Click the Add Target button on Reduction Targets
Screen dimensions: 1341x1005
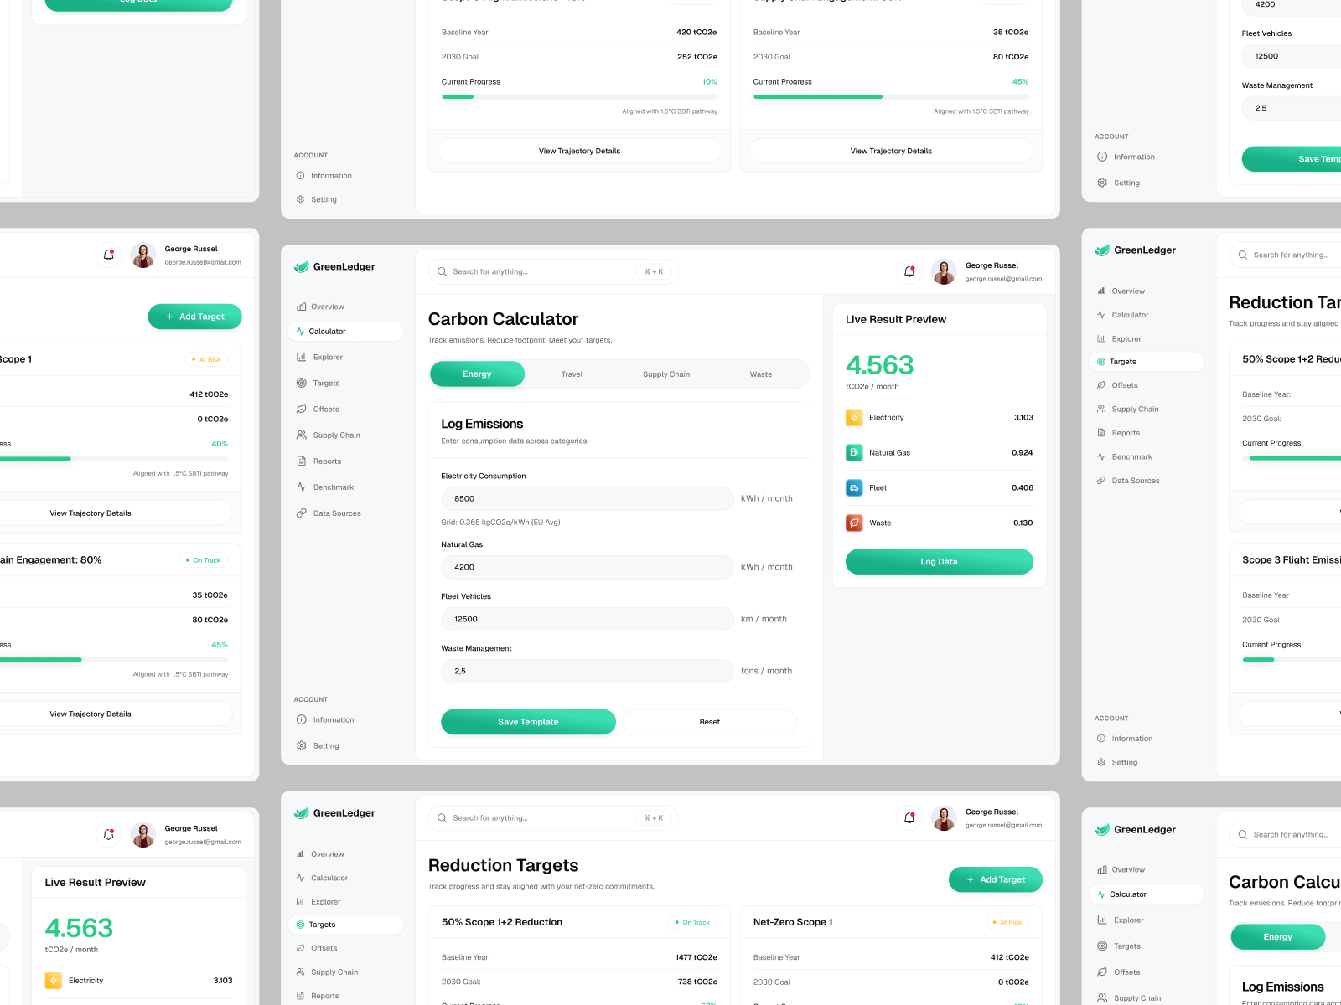[x=996, y=879]
